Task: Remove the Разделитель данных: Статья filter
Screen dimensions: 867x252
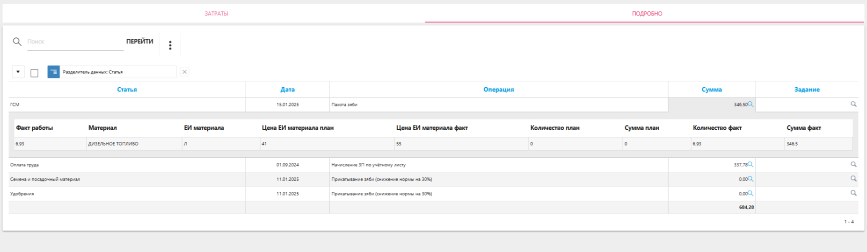Action: pyautogui.click(x=184, y=72)
